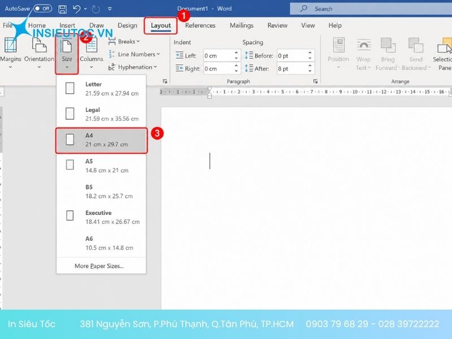
Task: Choose Letter paper size
Action: [x=101, y=89]
